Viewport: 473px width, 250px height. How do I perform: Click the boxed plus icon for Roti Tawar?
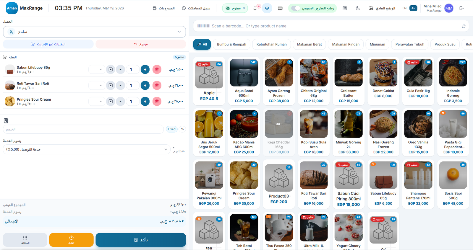point(111,86)
